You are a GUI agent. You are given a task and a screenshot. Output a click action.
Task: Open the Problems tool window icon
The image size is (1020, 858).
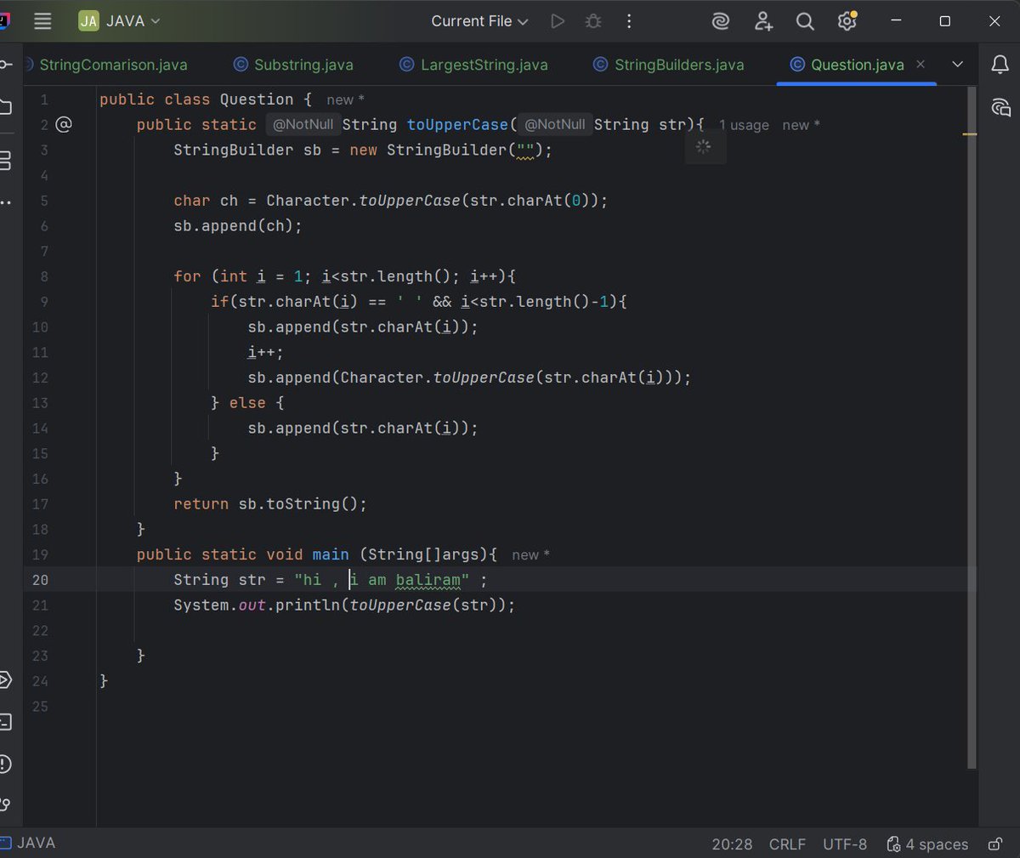[x=6, y=764]
